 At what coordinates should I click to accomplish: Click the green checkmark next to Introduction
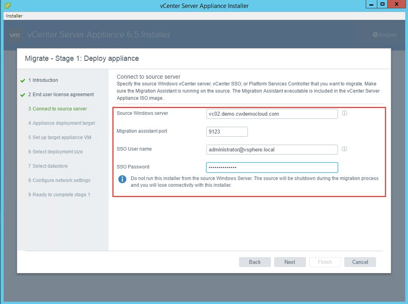23,81
